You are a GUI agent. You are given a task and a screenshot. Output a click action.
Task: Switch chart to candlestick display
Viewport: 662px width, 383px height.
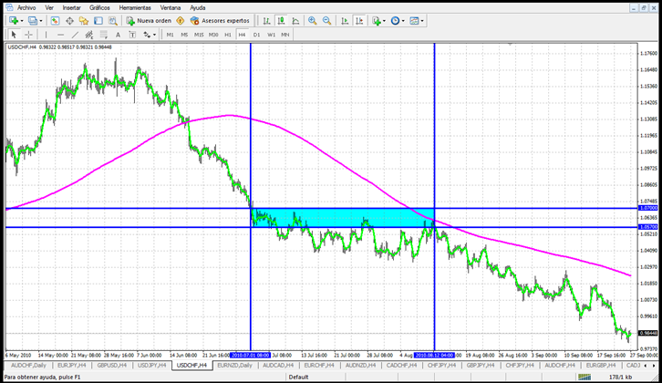280,20
